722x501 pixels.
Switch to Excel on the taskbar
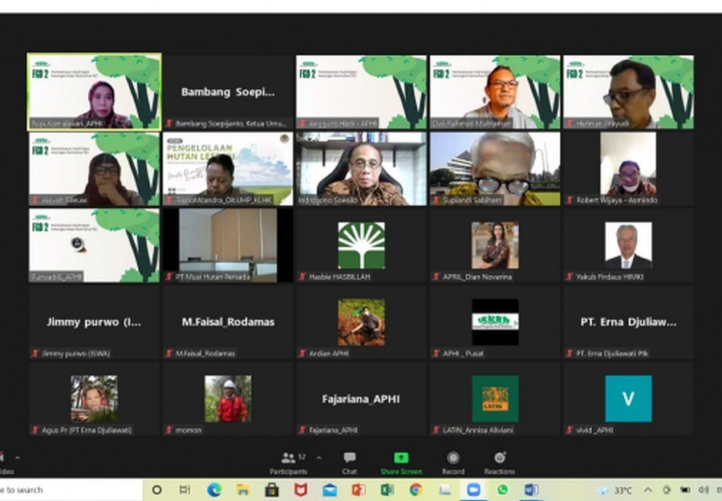(x=387, y=490)
